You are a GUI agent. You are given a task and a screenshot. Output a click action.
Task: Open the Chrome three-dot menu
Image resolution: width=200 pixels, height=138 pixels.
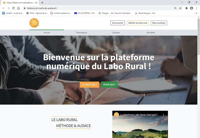click(196, 8)
